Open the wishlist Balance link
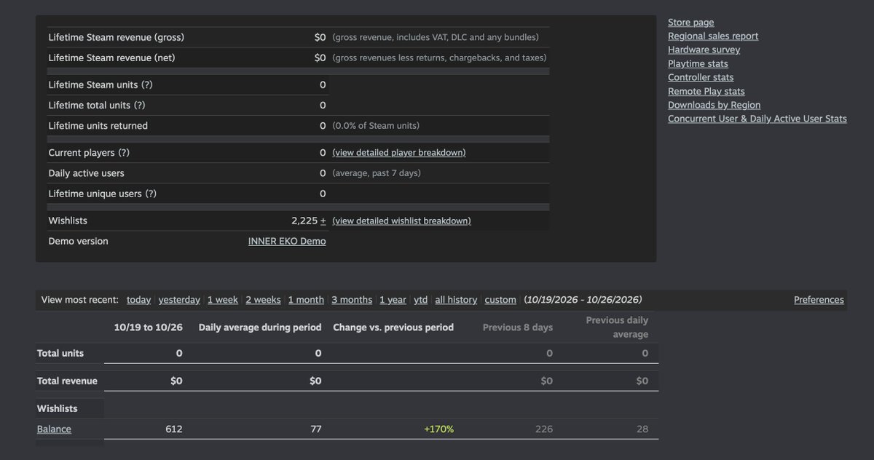 (x=54, y=429)
